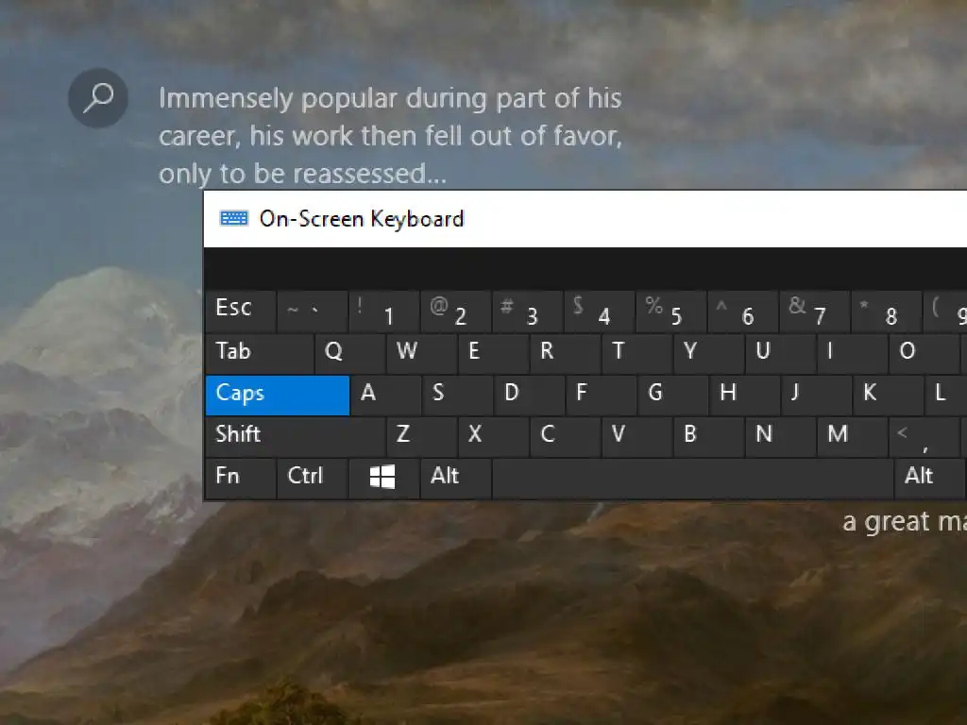Tap the Windows logo key

click(x=383, y=477)
